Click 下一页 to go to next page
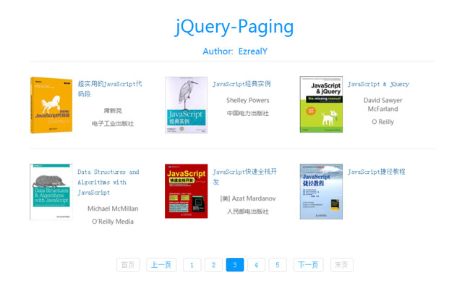The image size is (470, 302). tap(308, 265)
